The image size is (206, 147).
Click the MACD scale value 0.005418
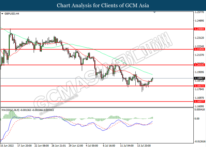coord(200,109)
